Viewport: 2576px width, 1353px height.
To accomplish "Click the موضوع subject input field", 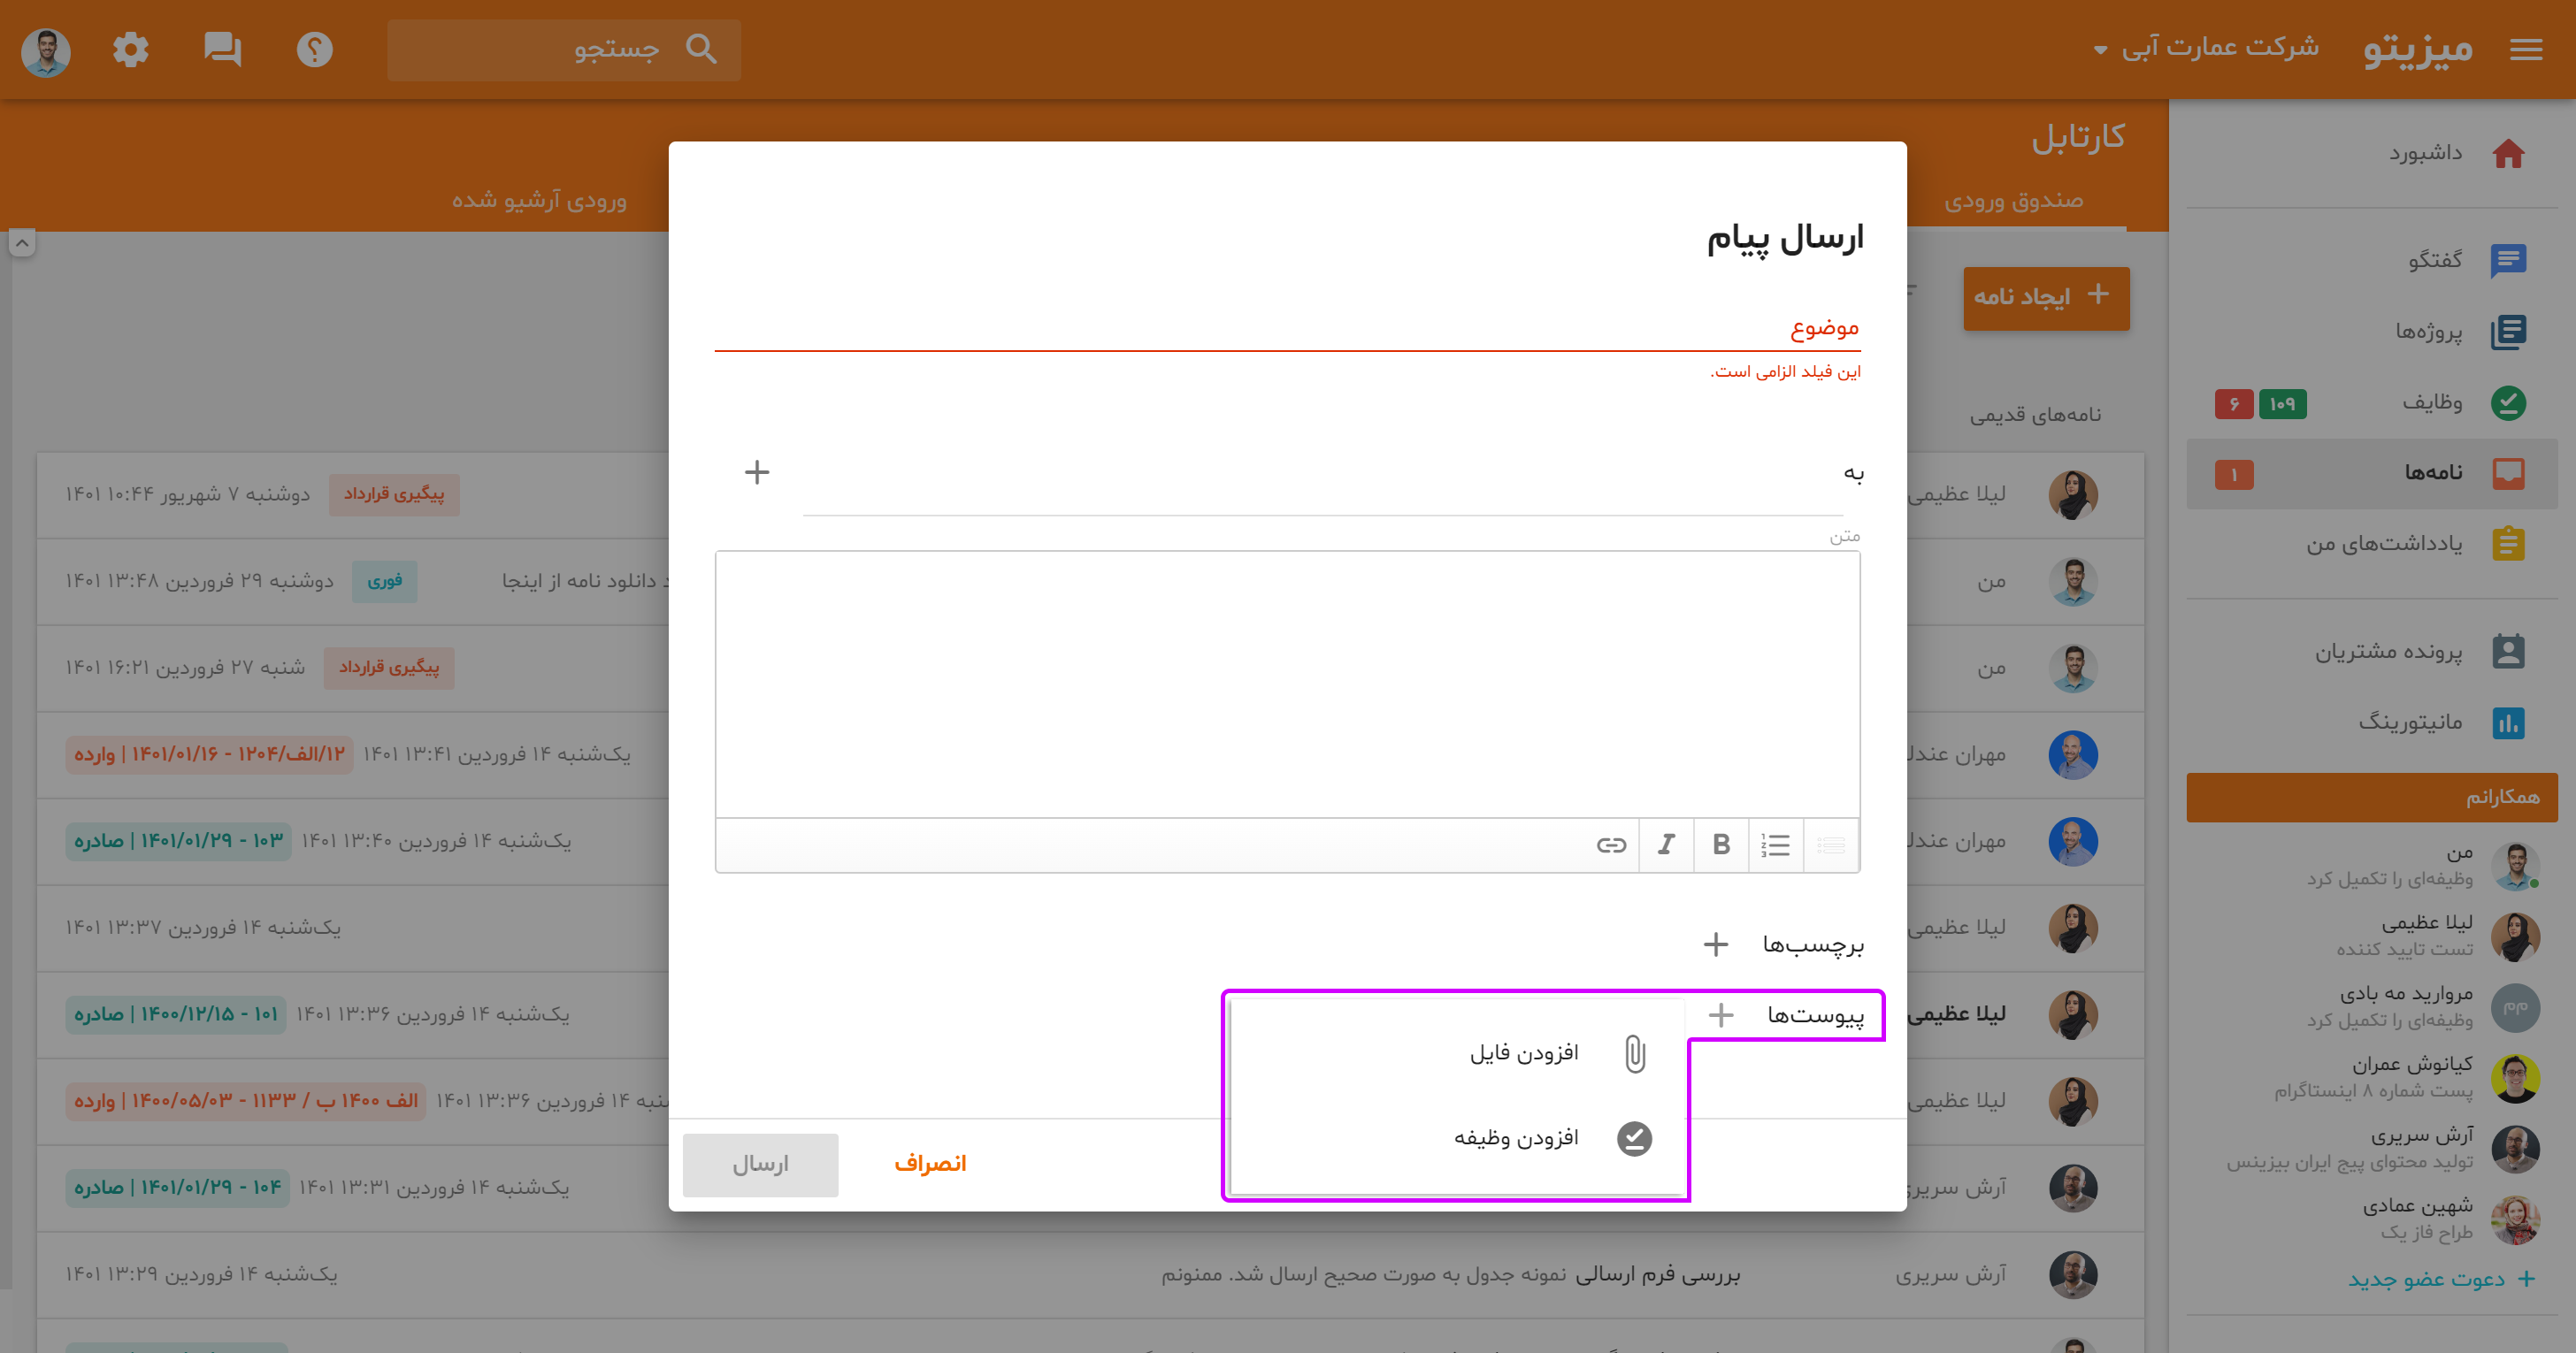I will tap(1286, 329).
